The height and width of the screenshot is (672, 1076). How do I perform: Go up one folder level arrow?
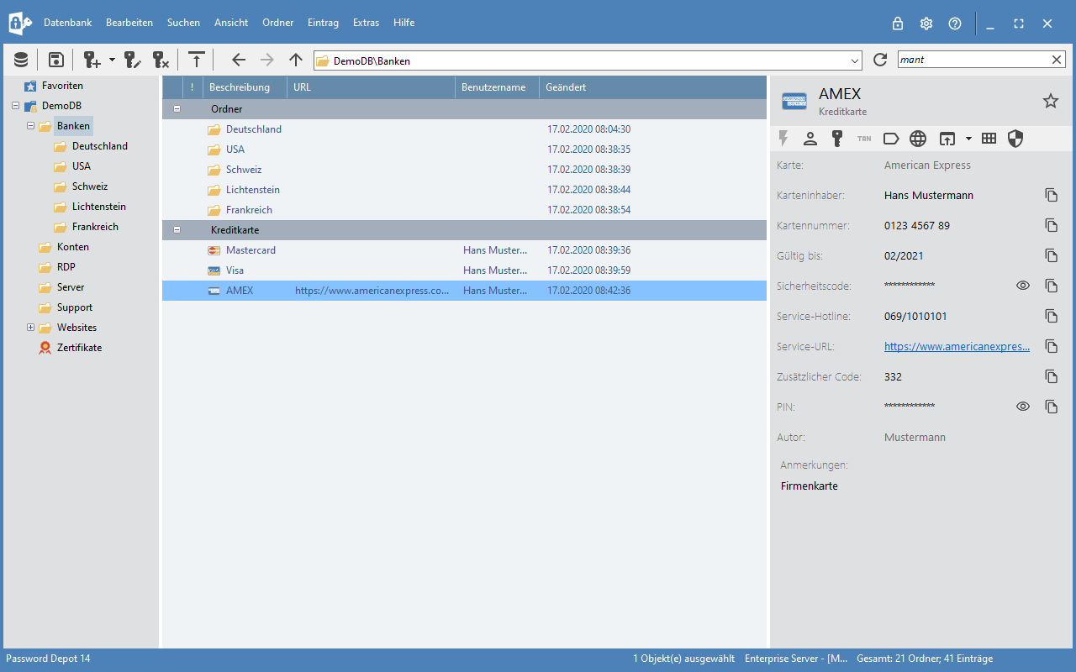point(295,60)
